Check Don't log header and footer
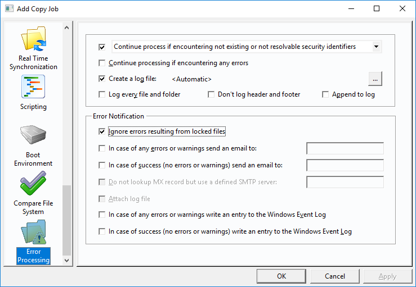 click(x=211, y=94)
